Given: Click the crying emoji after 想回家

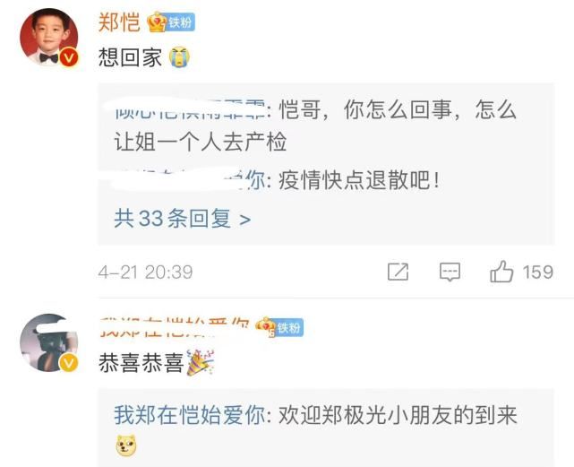Looking at the screenshot, I should point(179,57).
